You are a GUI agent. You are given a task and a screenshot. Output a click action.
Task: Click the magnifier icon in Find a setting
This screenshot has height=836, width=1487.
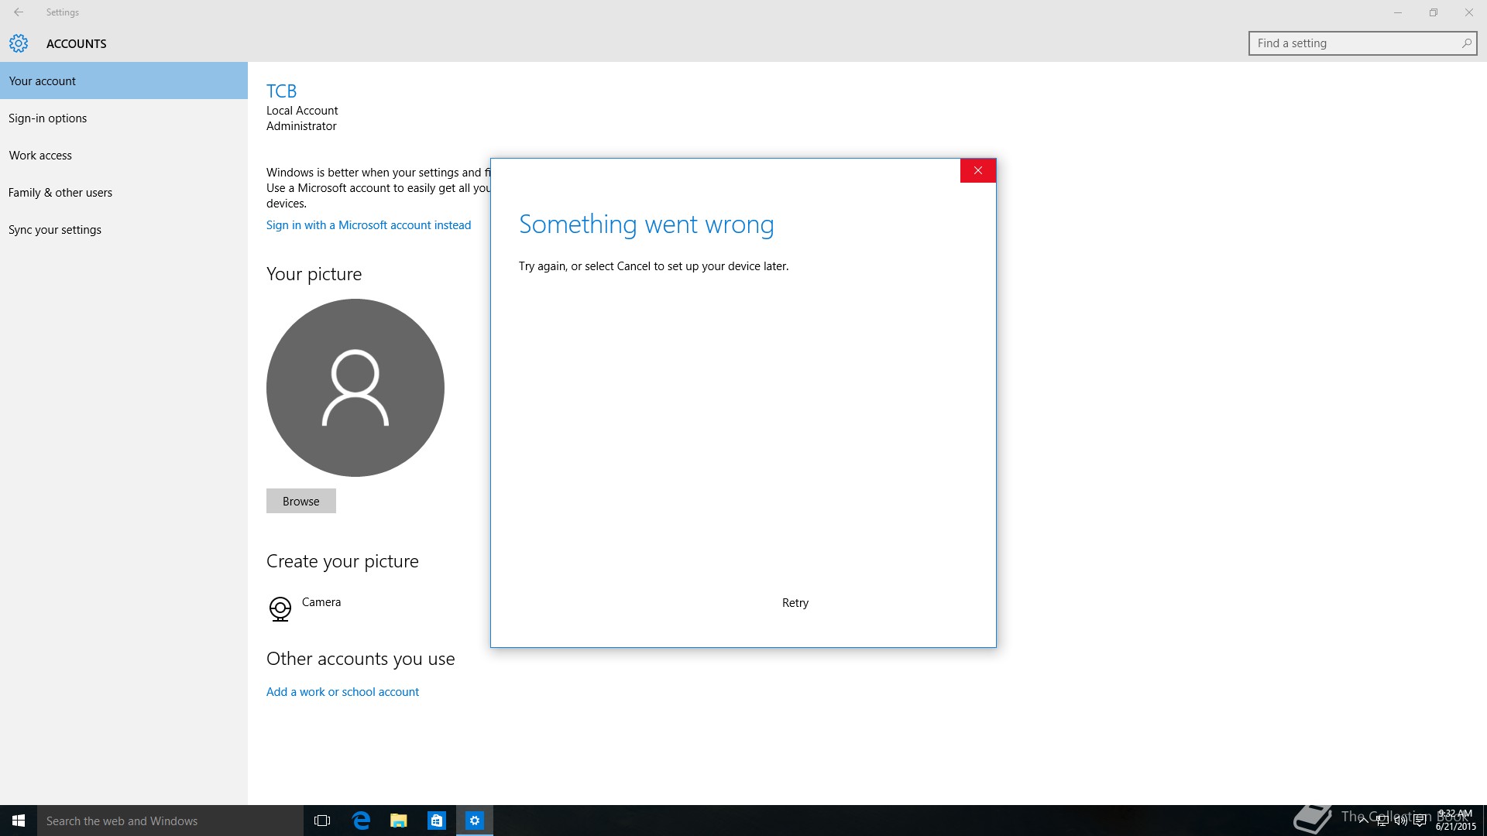point(1466,43)
